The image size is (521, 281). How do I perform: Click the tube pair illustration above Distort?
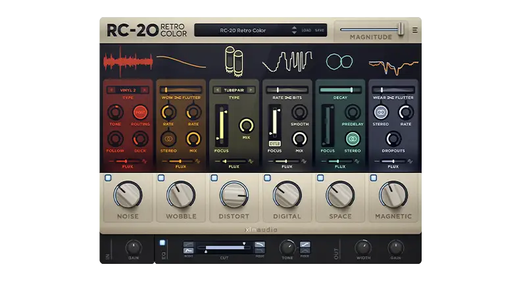click(x=234, y=60)
